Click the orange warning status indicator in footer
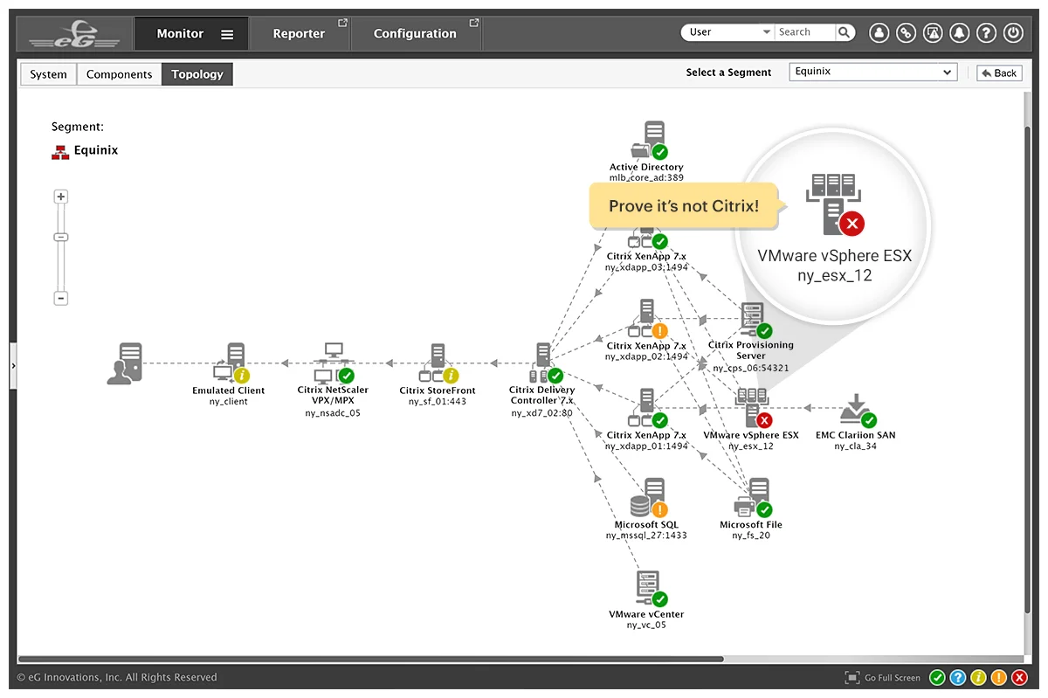This screenshot has height=698, width=1048. coord(998,677)
